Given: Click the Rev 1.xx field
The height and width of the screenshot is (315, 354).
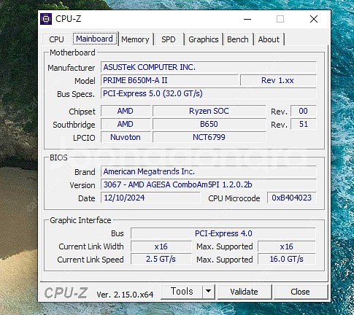Looking at the screenshot, I should 278,80.
